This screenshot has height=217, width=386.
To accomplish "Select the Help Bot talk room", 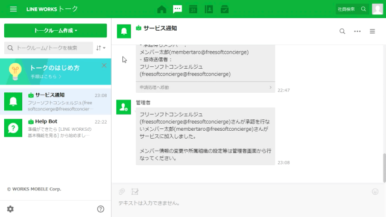I will coord(55,128).
